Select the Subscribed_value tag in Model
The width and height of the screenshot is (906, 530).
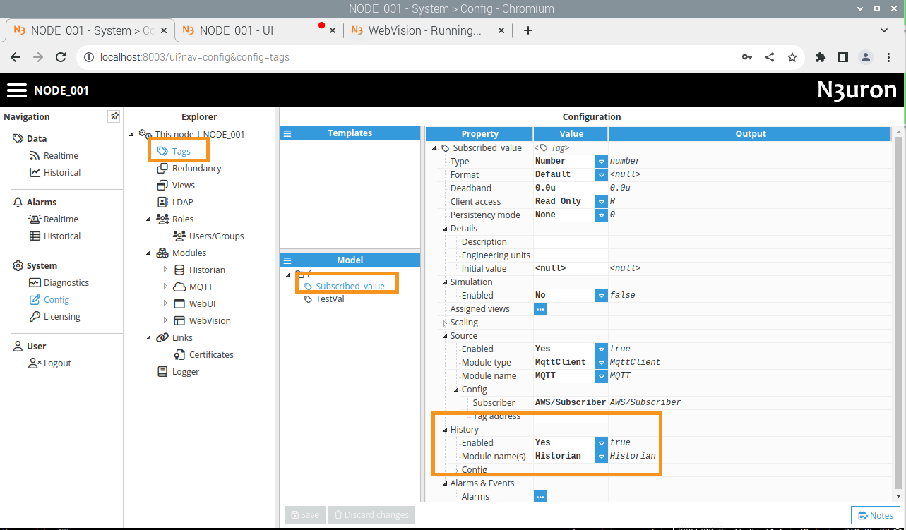click(345, 287)
